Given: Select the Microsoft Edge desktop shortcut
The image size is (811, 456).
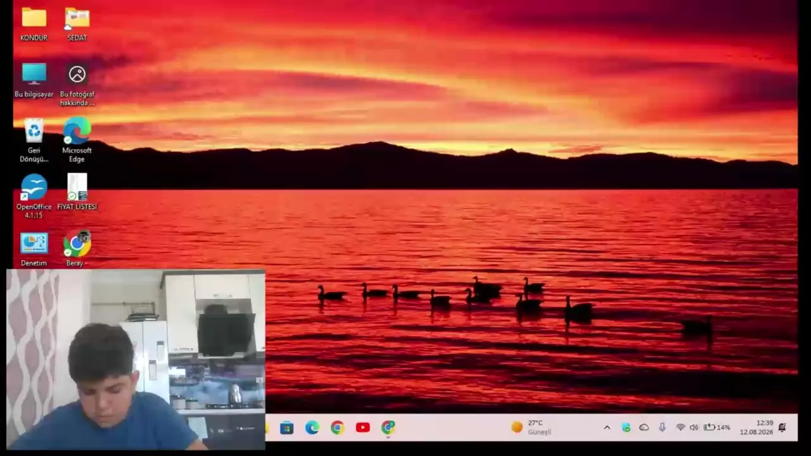Looking at the screenshot, I should point(77,141).
